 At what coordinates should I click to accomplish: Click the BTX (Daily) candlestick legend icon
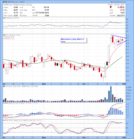pyautogui.click(x=4, y=35)
